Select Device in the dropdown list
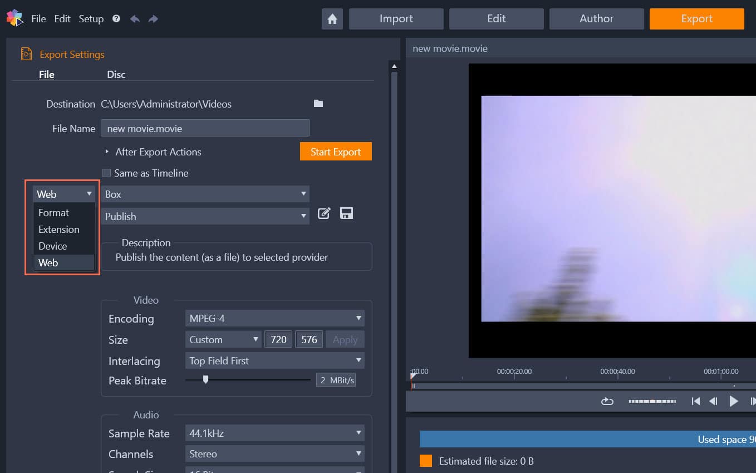This screenshot has height=473, width=756. 64,246
